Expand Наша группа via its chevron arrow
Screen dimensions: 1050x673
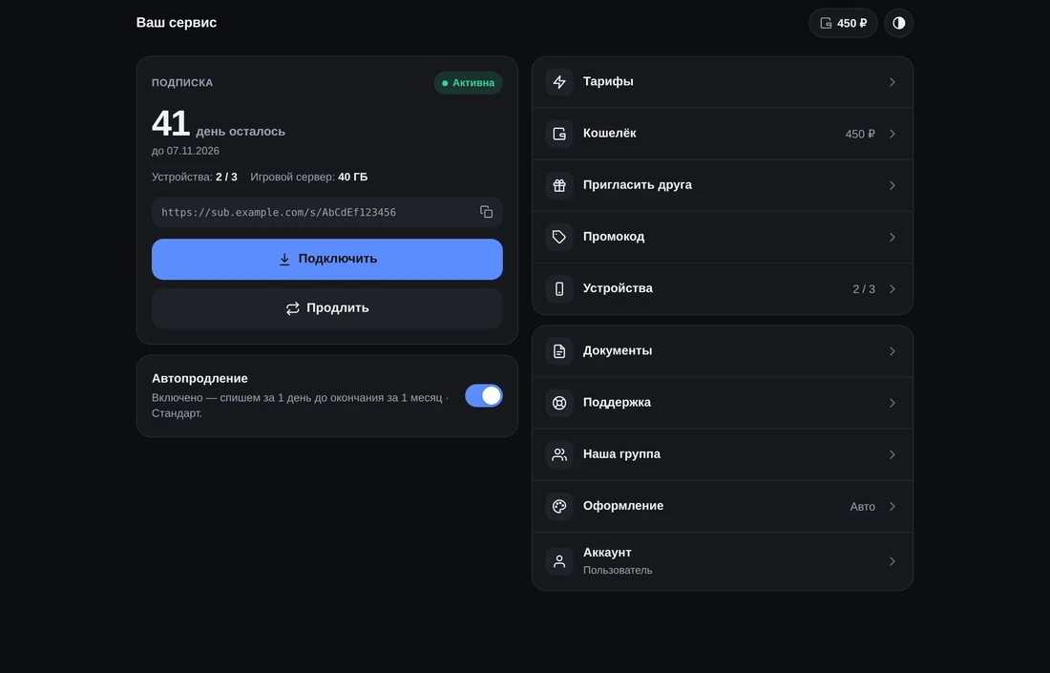[892, 454]
